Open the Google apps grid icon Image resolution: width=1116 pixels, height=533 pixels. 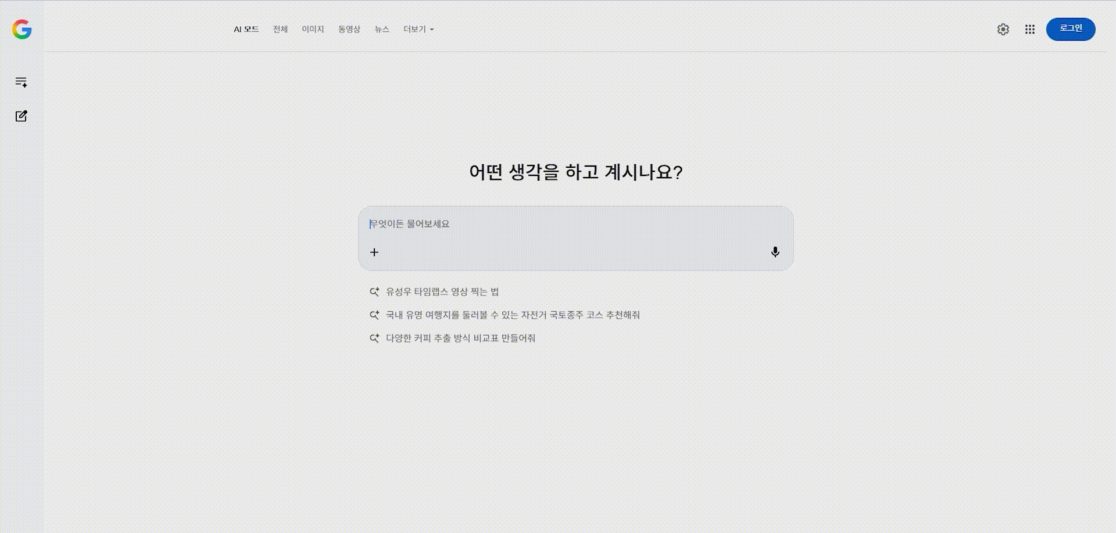[1030, 29]
